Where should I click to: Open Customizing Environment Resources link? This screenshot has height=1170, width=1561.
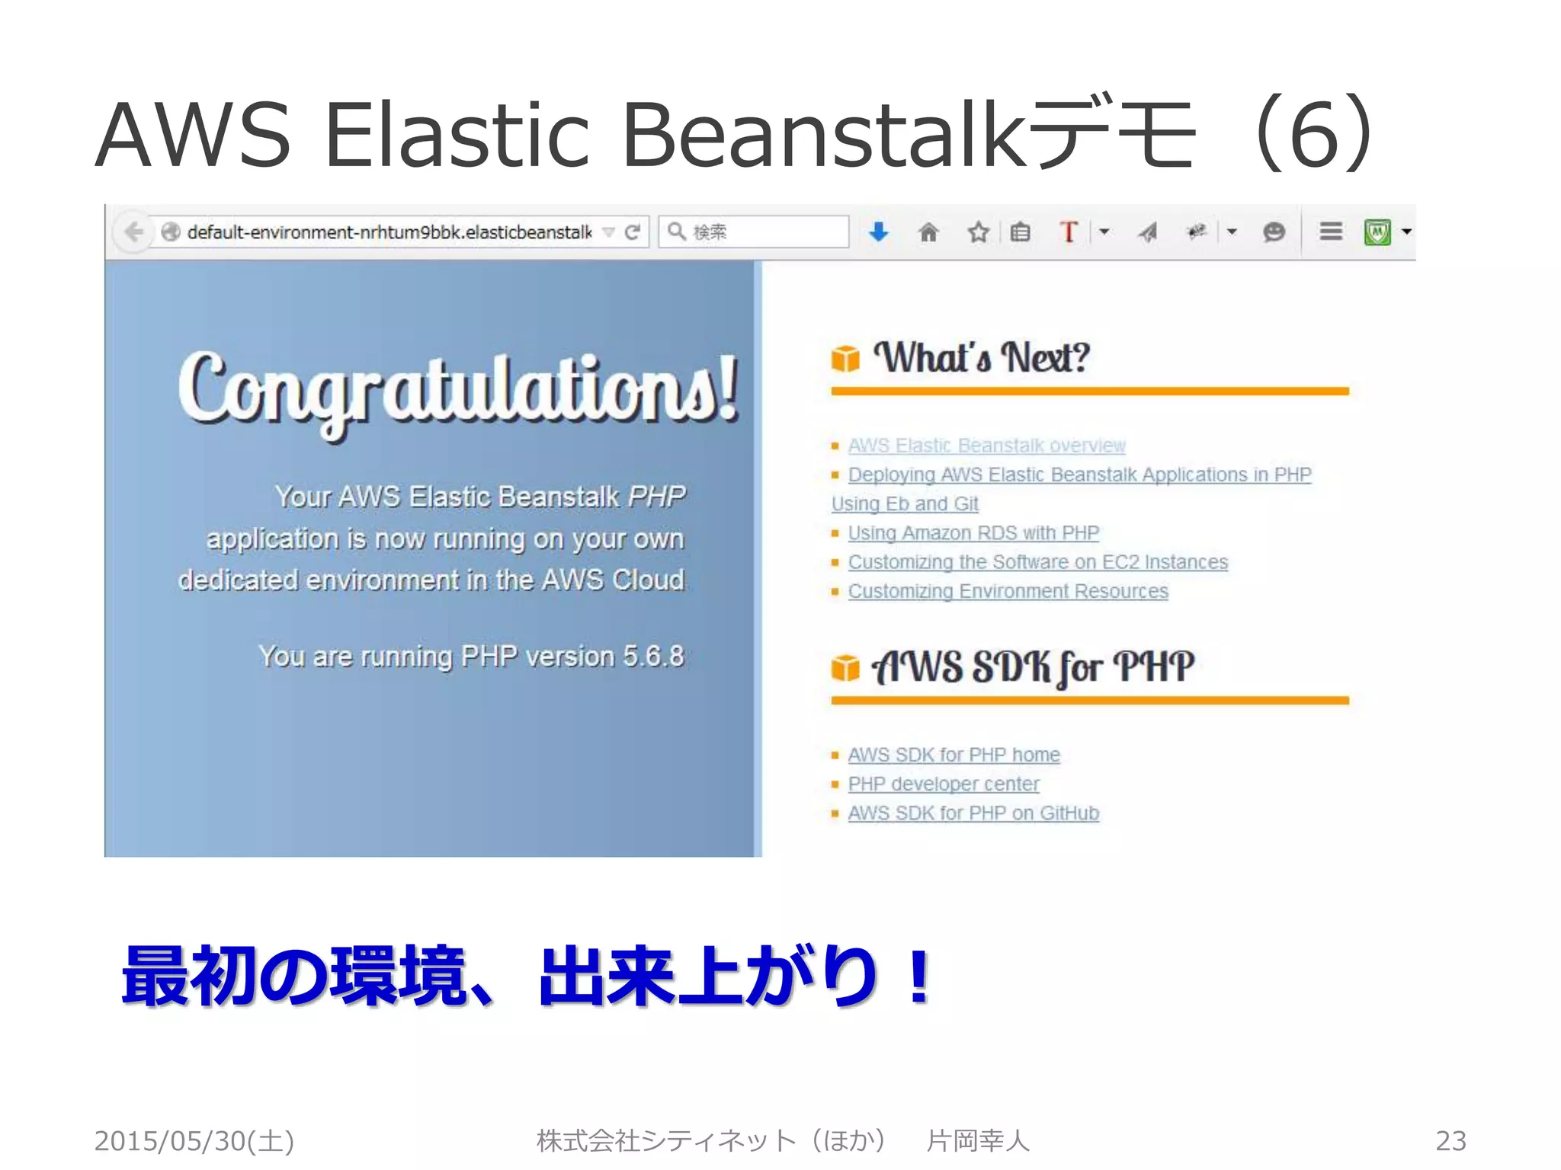tap(1008, 591)
